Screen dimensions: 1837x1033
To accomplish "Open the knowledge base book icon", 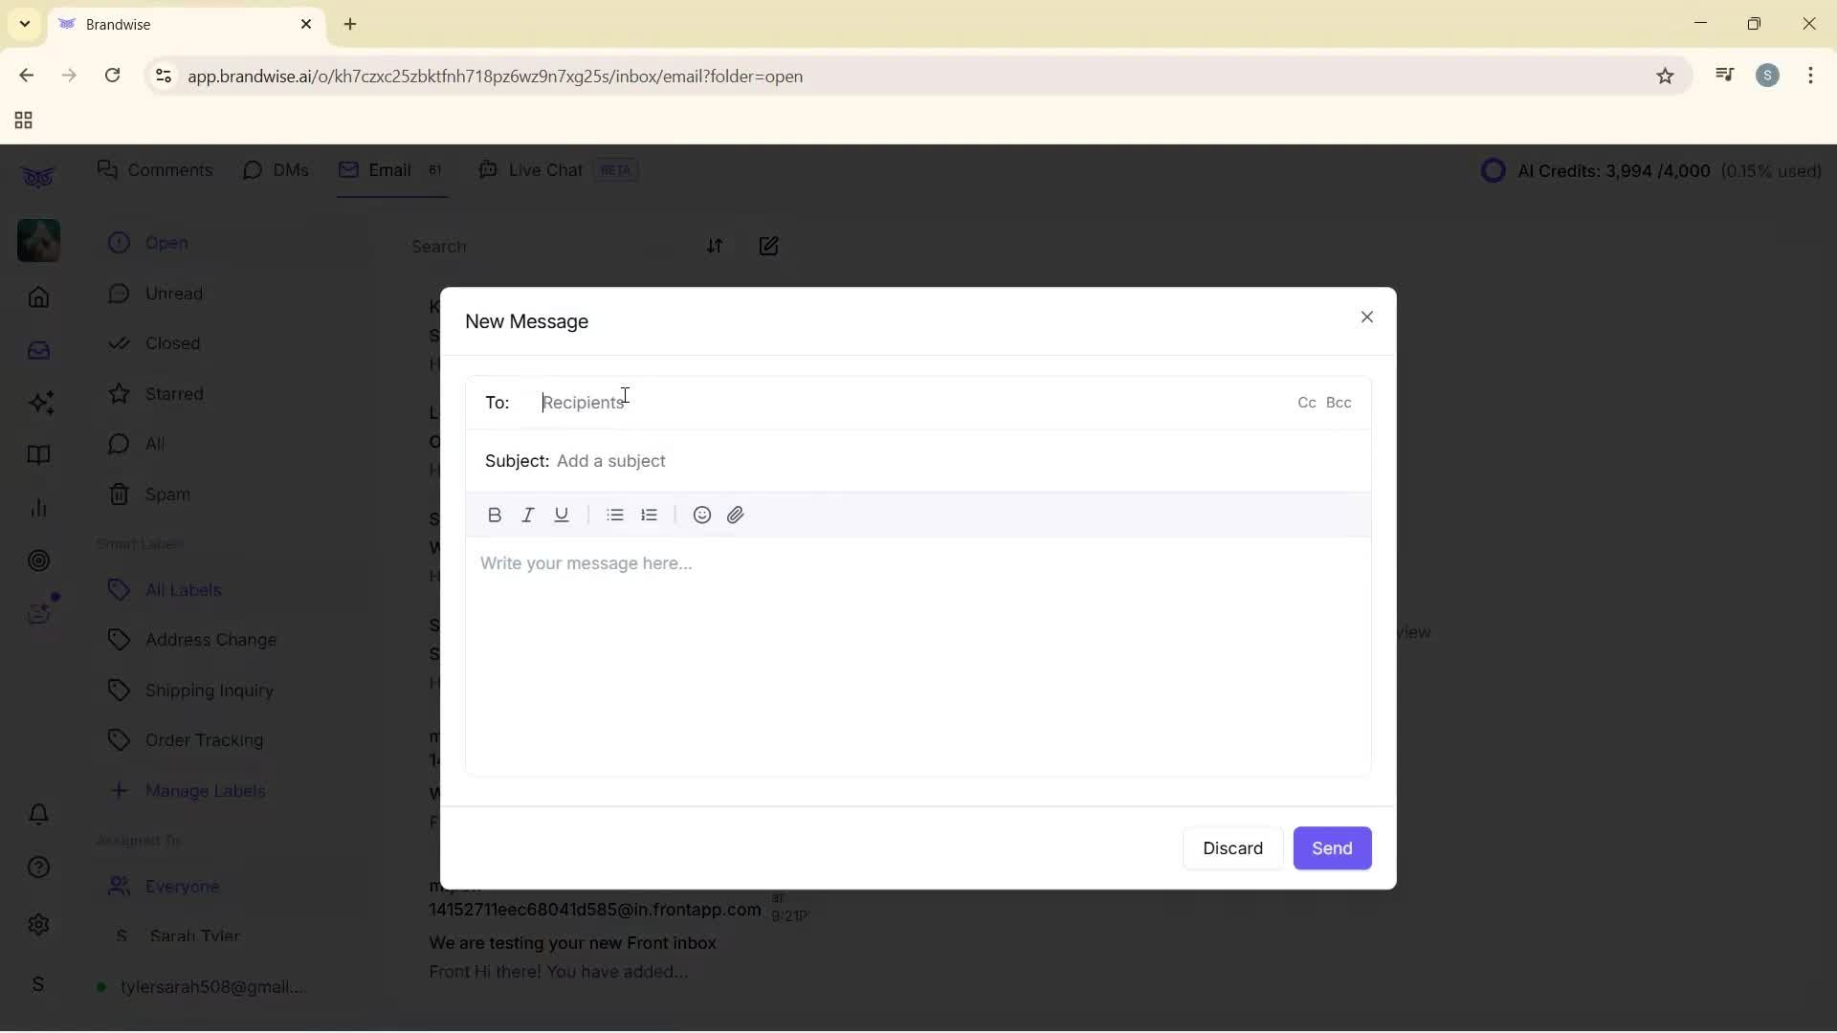I will pyautogui.click(x=38, y=456).
